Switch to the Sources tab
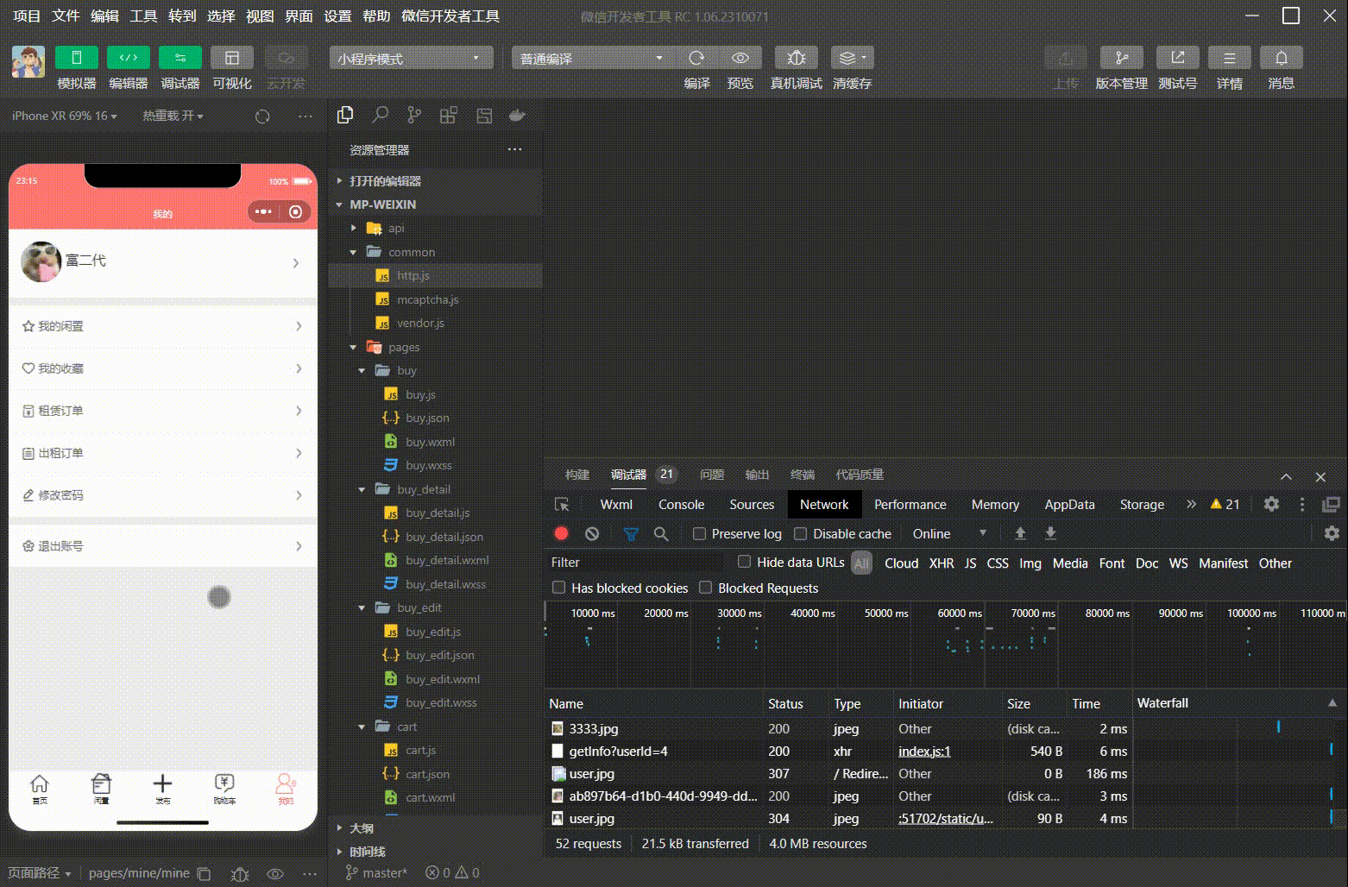 (752, 505)
